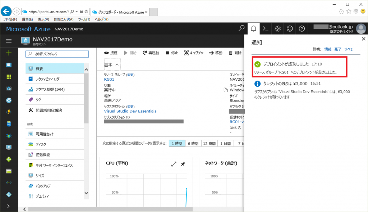Open ディスク in resource menu
The image size is (368, 212).
tap(55, 144)
